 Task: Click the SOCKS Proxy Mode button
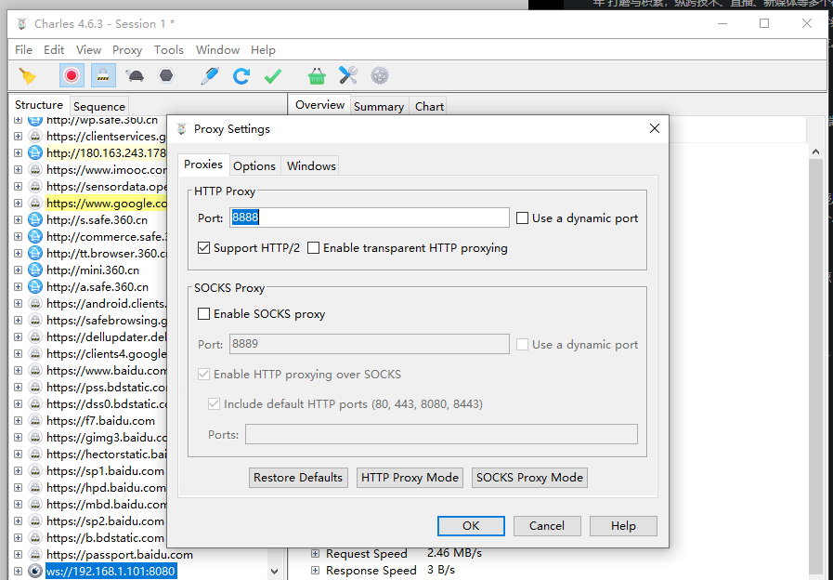tap(529, 478)
